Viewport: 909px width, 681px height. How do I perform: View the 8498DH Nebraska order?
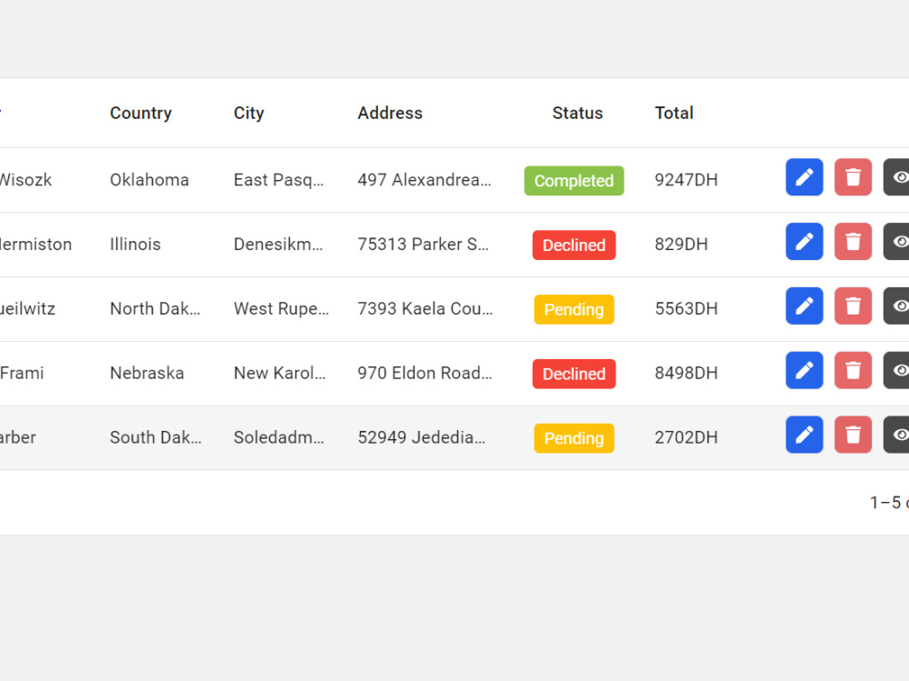tap(896, 370)
